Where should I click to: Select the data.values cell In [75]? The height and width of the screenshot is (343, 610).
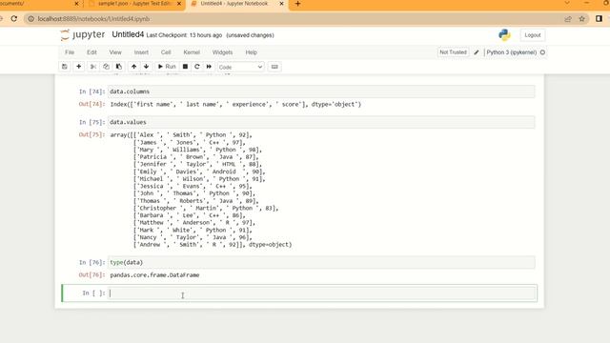click(321, 122)
